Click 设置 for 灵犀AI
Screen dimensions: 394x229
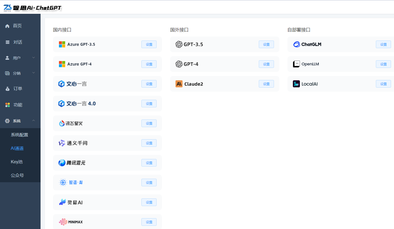[149, 202]
